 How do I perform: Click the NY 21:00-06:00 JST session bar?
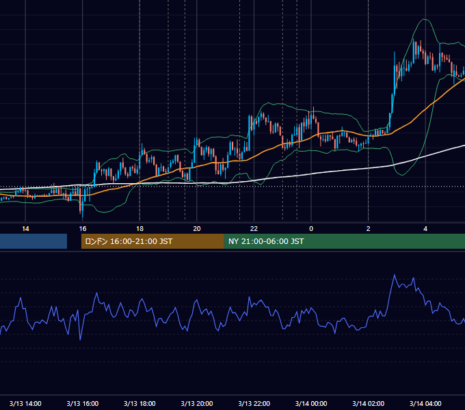344,241
